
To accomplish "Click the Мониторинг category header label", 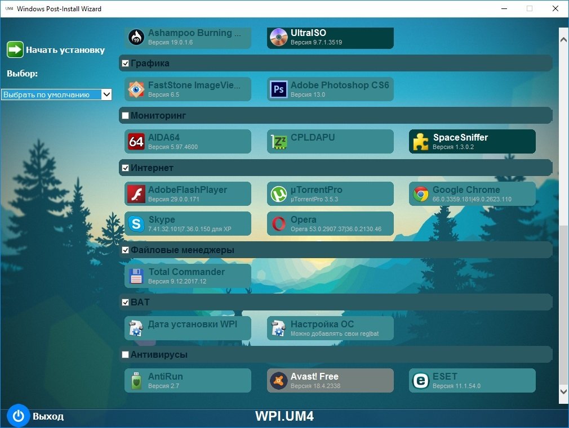I will point(158,116).
